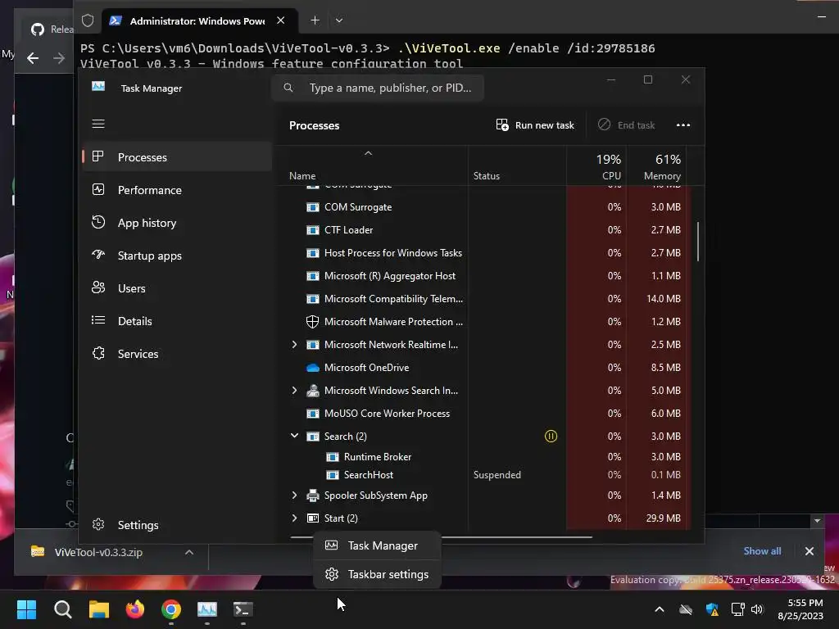Click the browser back arrow
The height and width of the screenshot is (629, 839).
33,58
